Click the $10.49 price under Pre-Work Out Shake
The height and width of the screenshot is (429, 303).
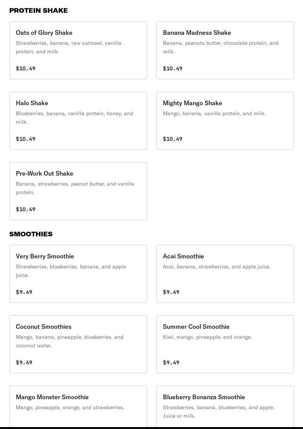pos(25,209)
